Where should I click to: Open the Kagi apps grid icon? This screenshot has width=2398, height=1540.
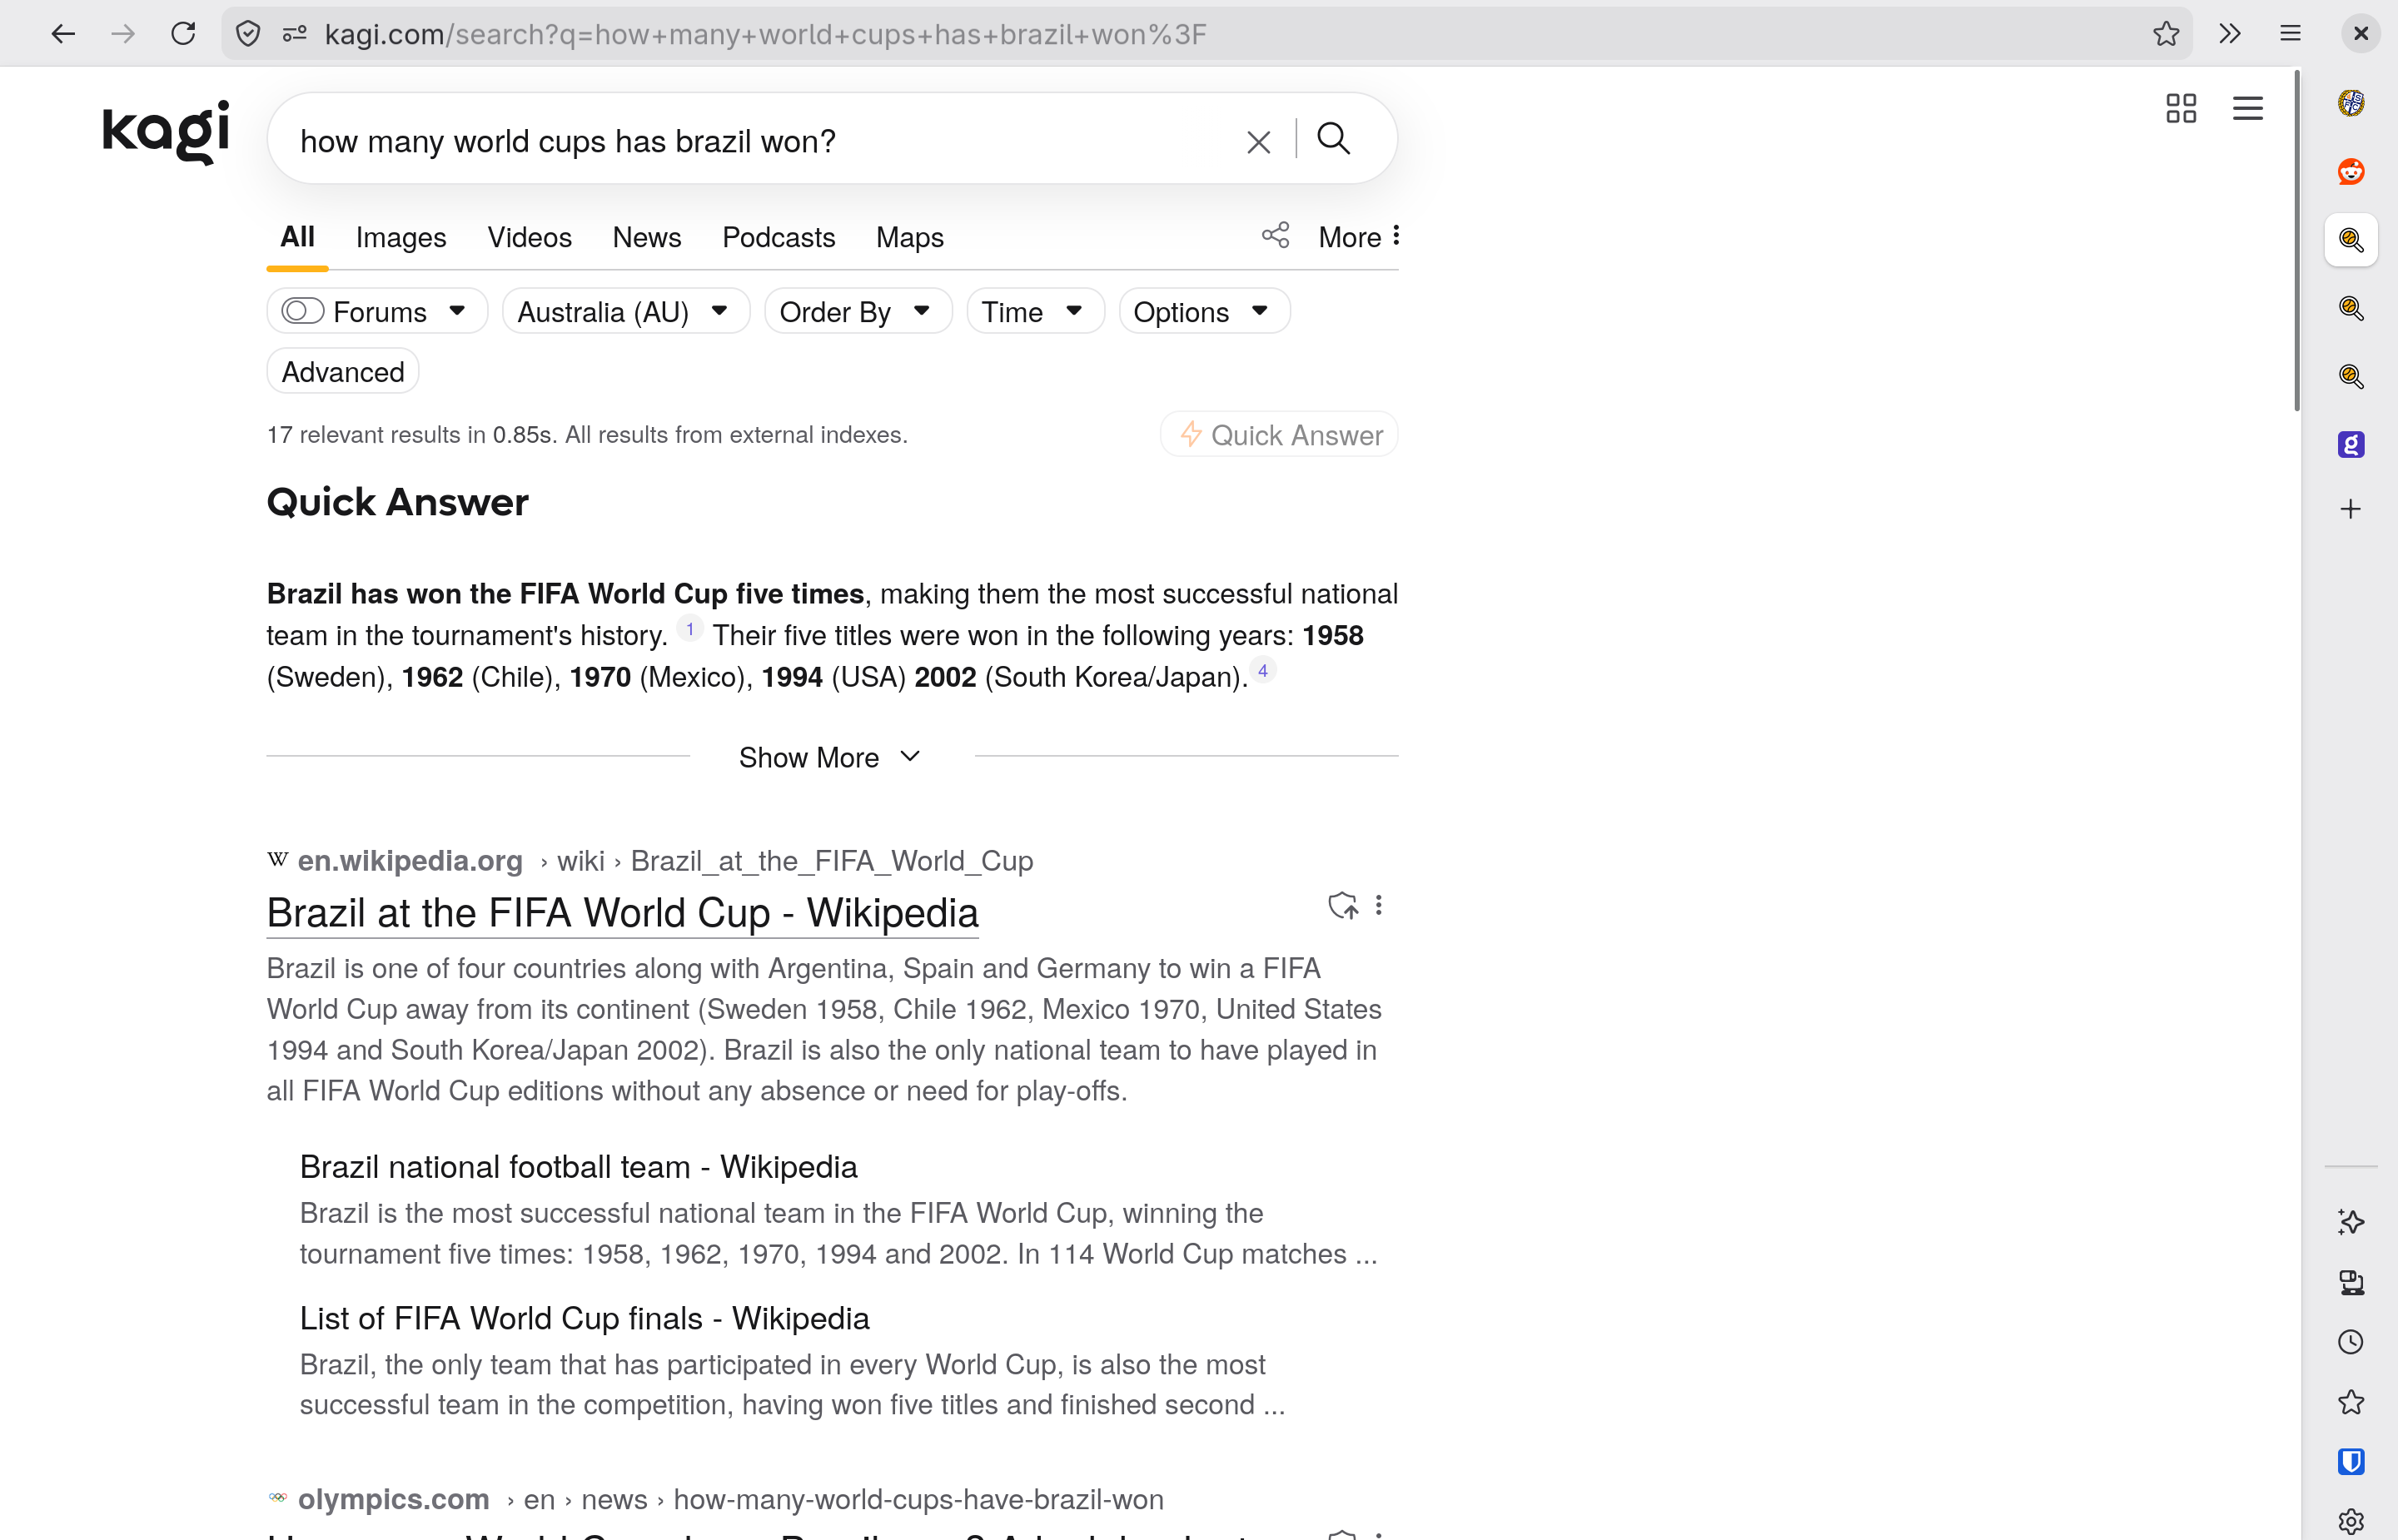[x=2181, y=108]
